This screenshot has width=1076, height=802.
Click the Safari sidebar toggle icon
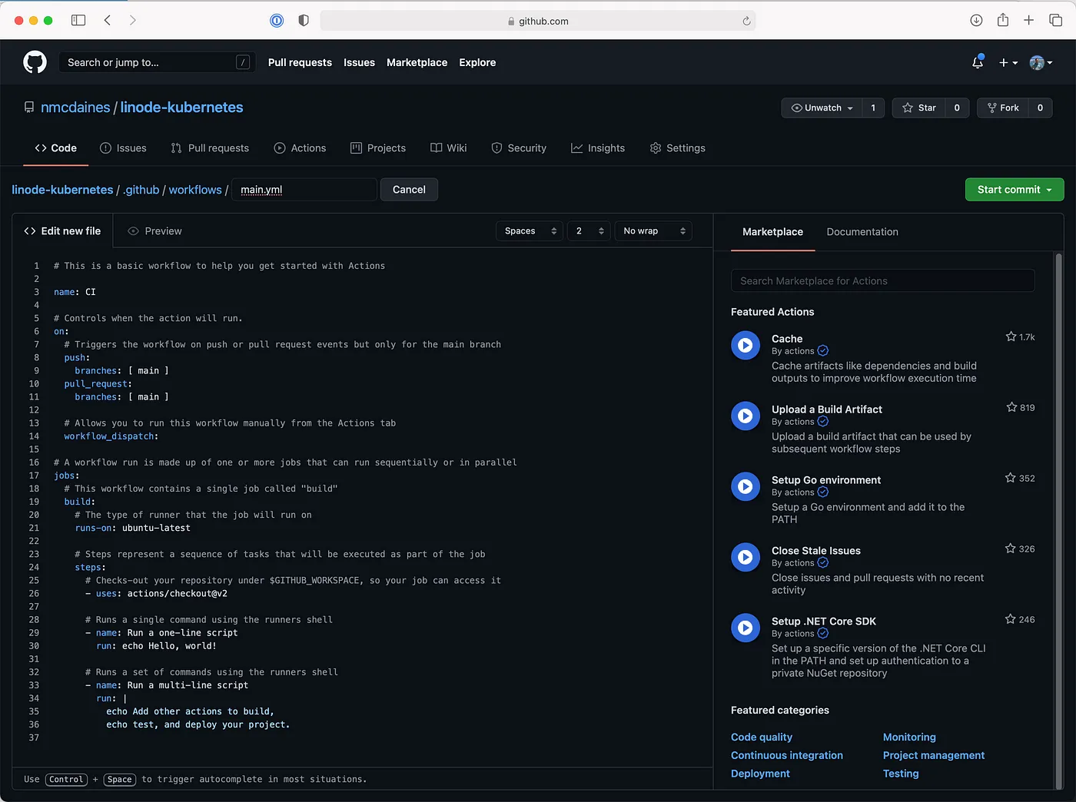click(x=78, y=21)
